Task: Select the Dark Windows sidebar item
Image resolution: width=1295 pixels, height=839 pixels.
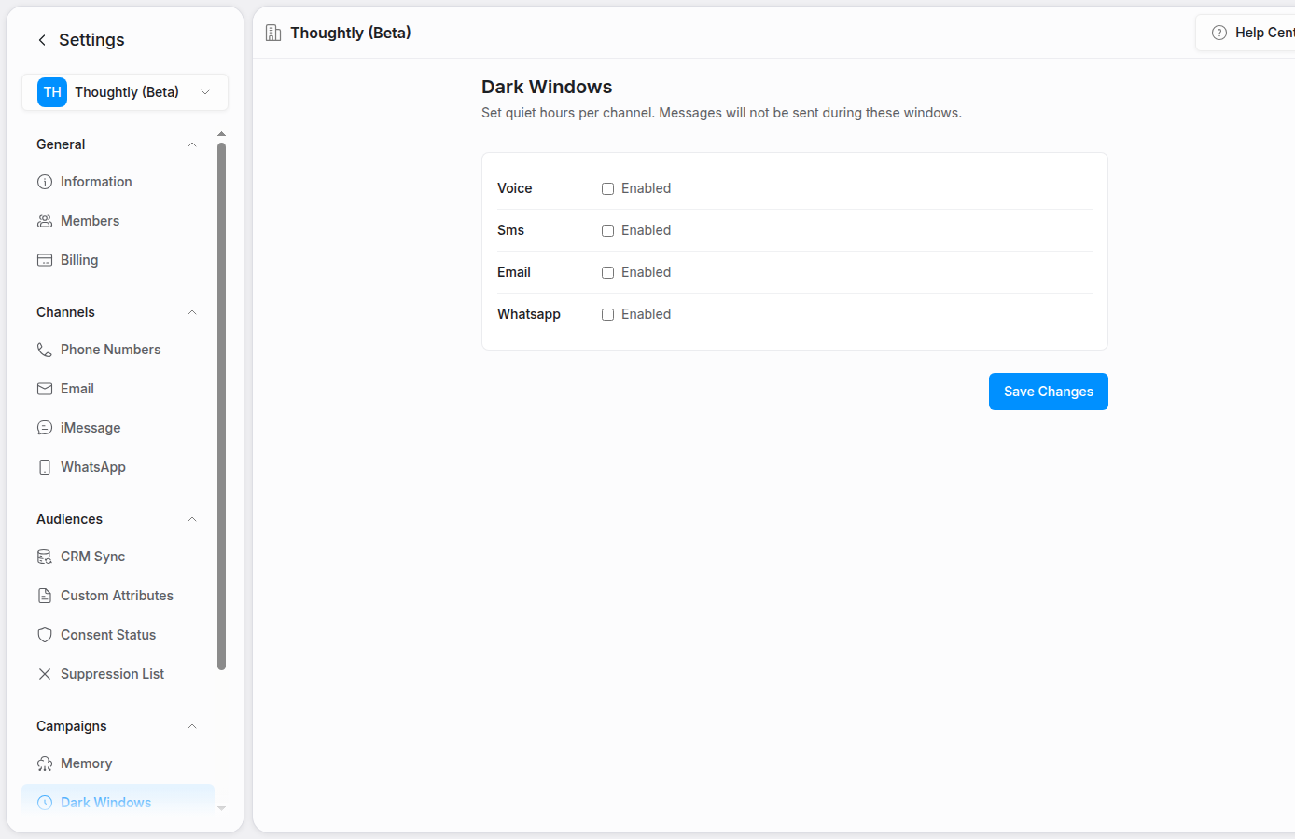Action: (118, 800)
